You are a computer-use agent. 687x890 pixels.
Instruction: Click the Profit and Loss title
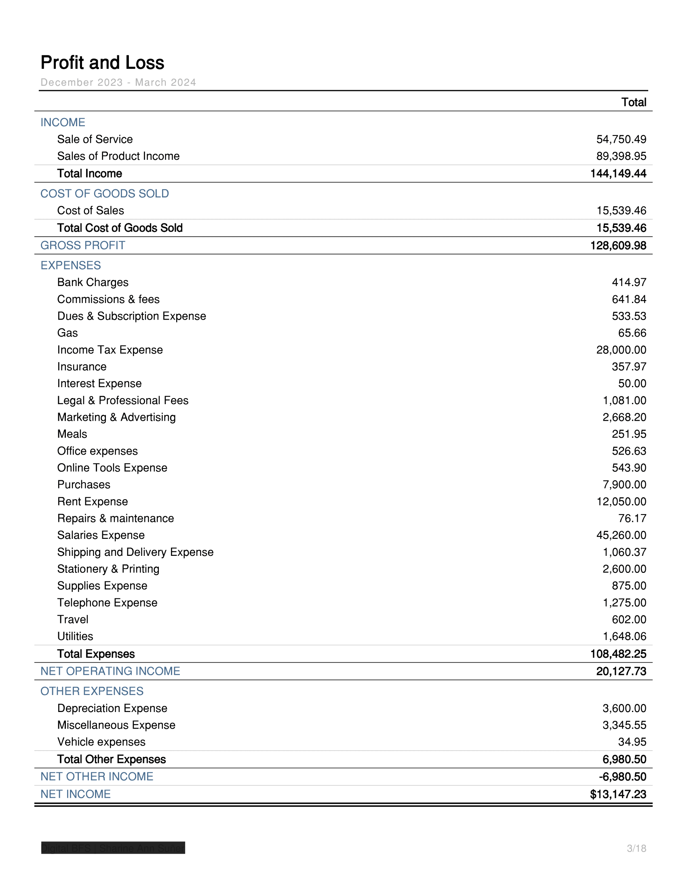pos(102,63)
